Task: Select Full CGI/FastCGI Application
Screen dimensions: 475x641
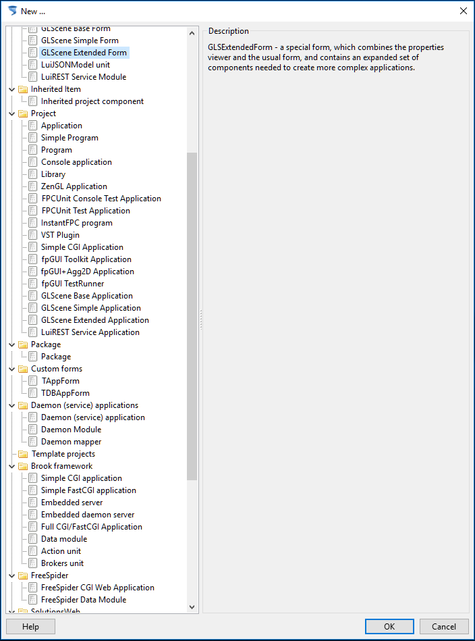Action: (x=92, y=527)
